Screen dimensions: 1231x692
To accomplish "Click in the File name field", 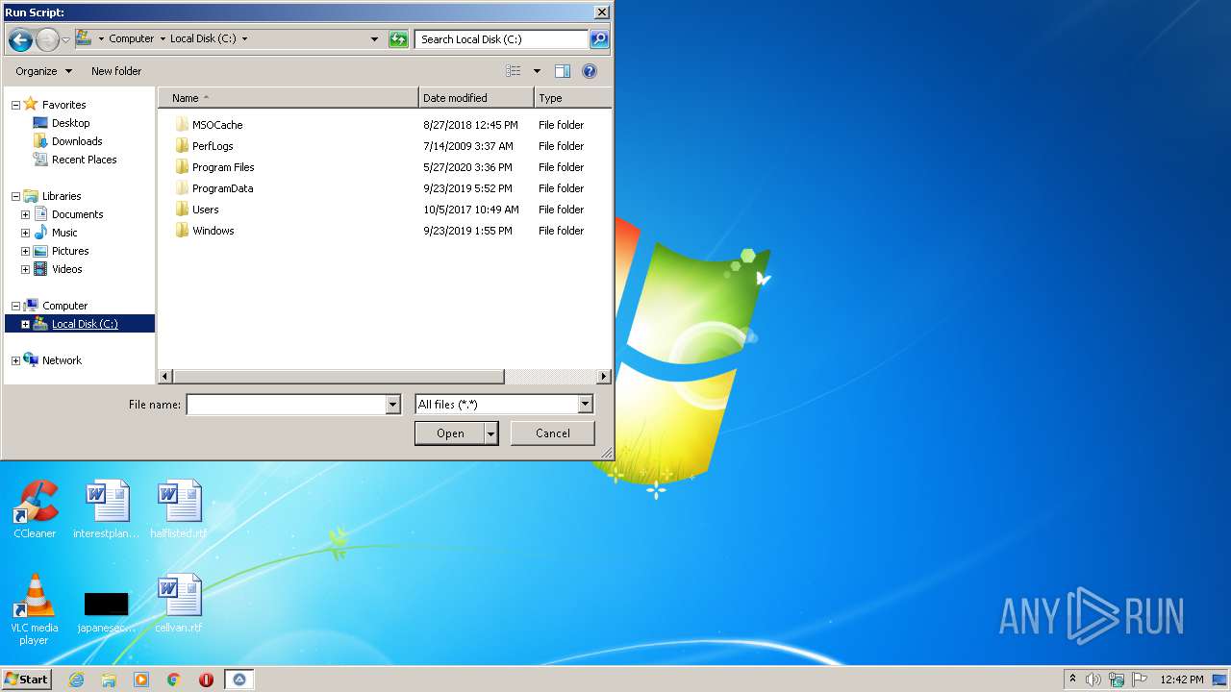I will tap(286, 405).
